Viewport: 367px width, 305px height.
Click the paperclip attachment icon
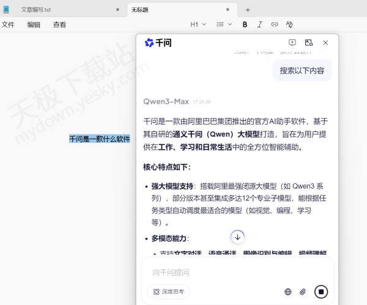click(x=303, y=292)
